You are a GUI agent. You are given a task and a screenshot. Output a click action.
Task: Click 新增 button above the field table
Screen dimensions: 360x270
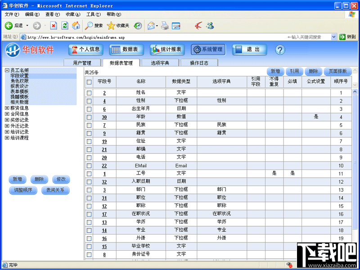pos(275,72)
